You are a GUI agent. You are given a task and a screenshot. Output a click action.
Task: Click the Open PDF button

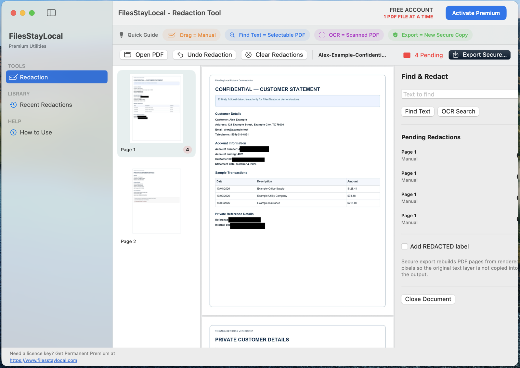pos(144,55)
